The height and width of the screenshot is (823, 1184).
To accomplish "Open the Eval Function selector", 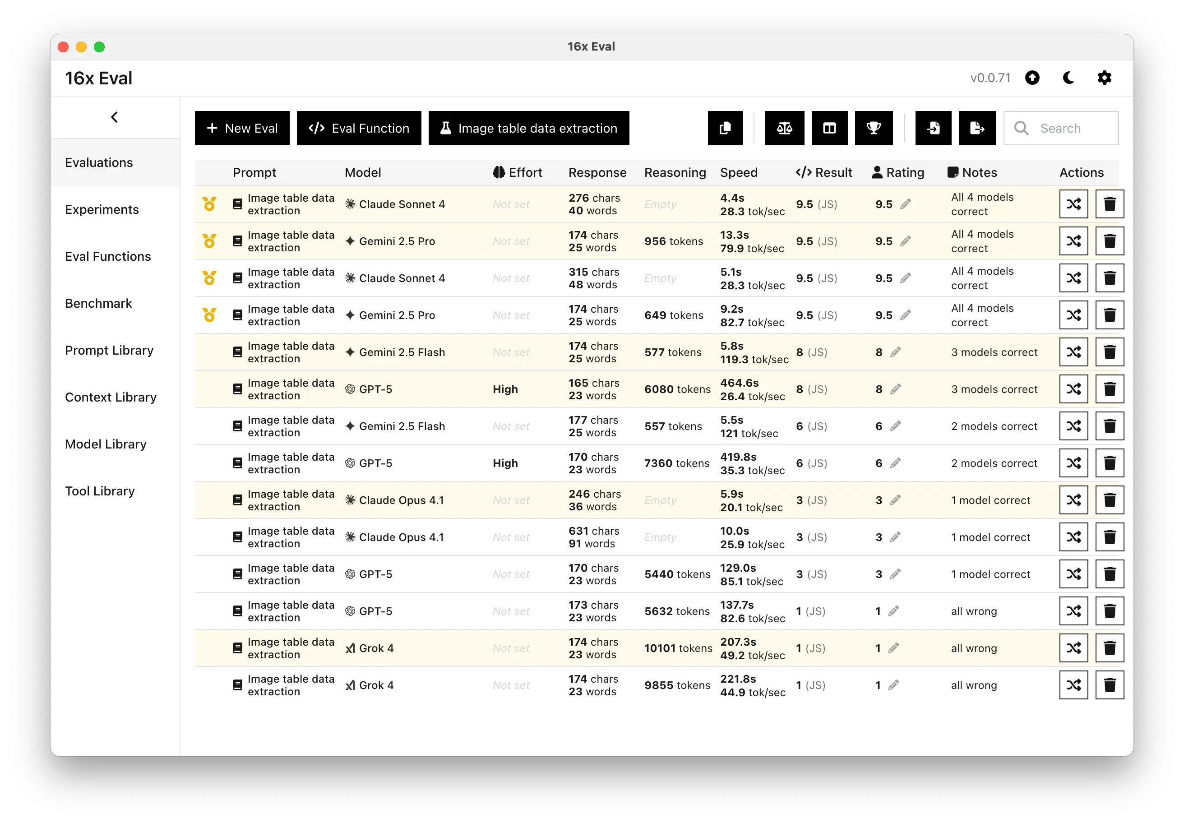I will click(x=358, y=128).
